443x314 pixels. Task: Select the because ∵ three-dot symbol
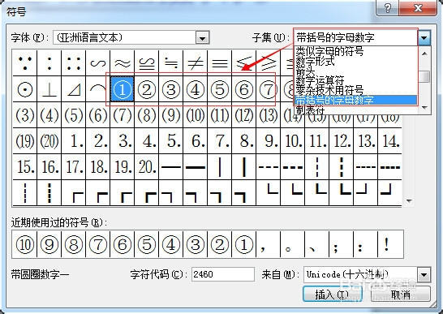pos(25,63)
